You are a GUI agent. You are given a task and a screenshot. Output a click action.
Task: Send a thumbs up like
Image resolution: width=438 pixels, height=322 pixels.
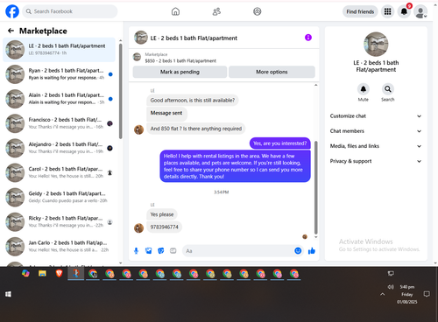pyautogui.click(x=312, y=251)
